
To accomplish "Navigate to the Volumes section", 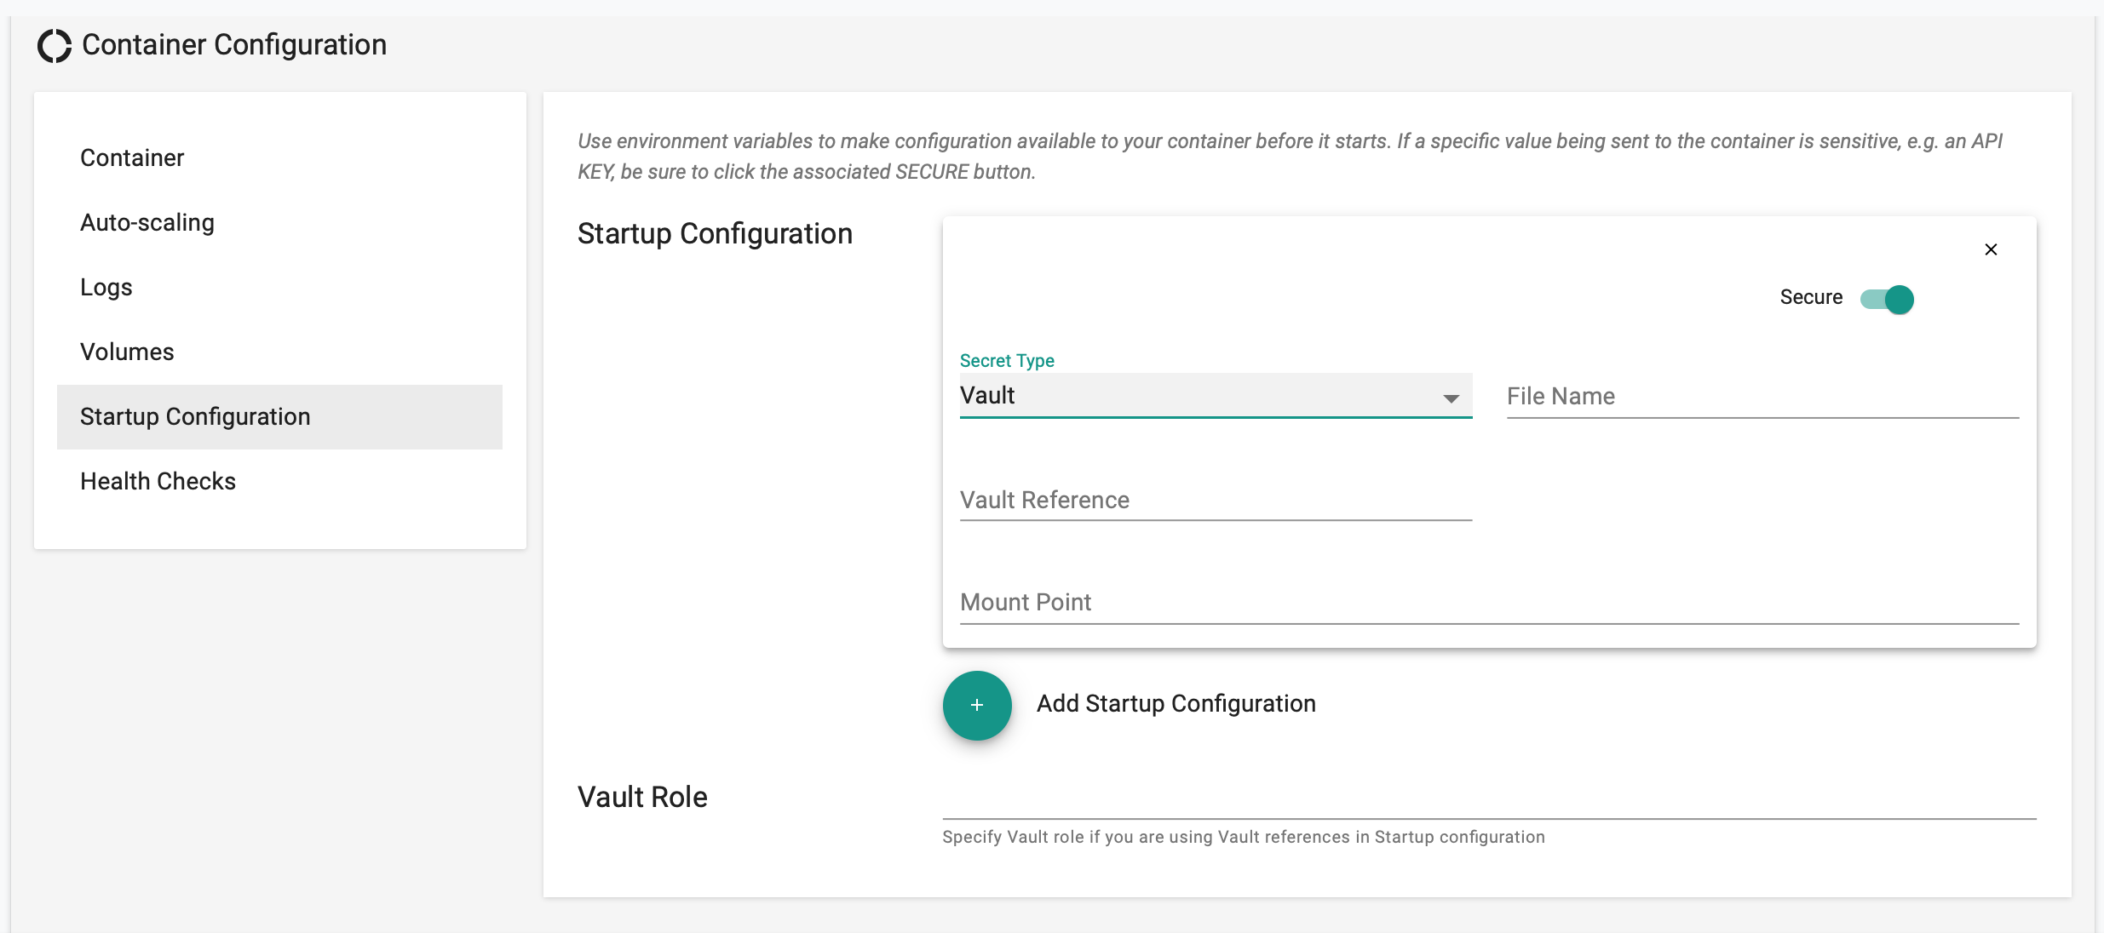I will 126,352.
